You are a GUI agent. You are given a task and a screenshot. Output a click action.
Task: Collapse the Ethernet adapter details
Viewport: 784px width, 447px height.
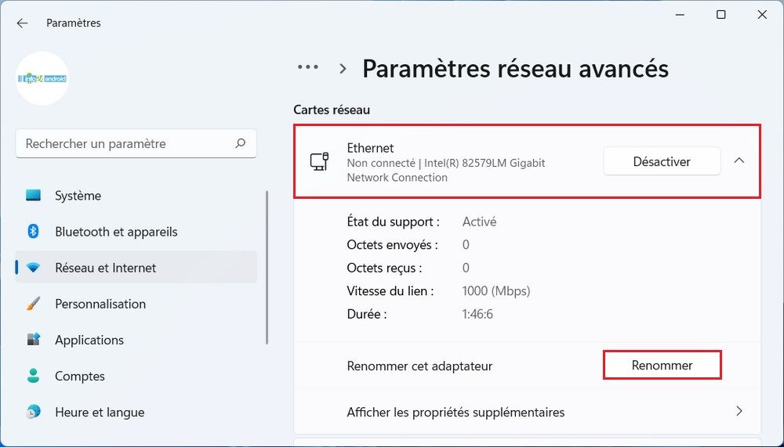(739, 160)
